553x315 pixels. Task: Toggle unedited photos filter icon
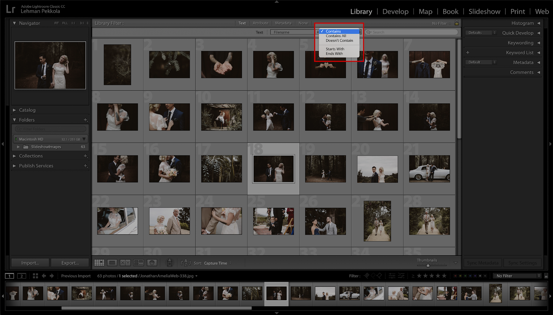(401, 276)
